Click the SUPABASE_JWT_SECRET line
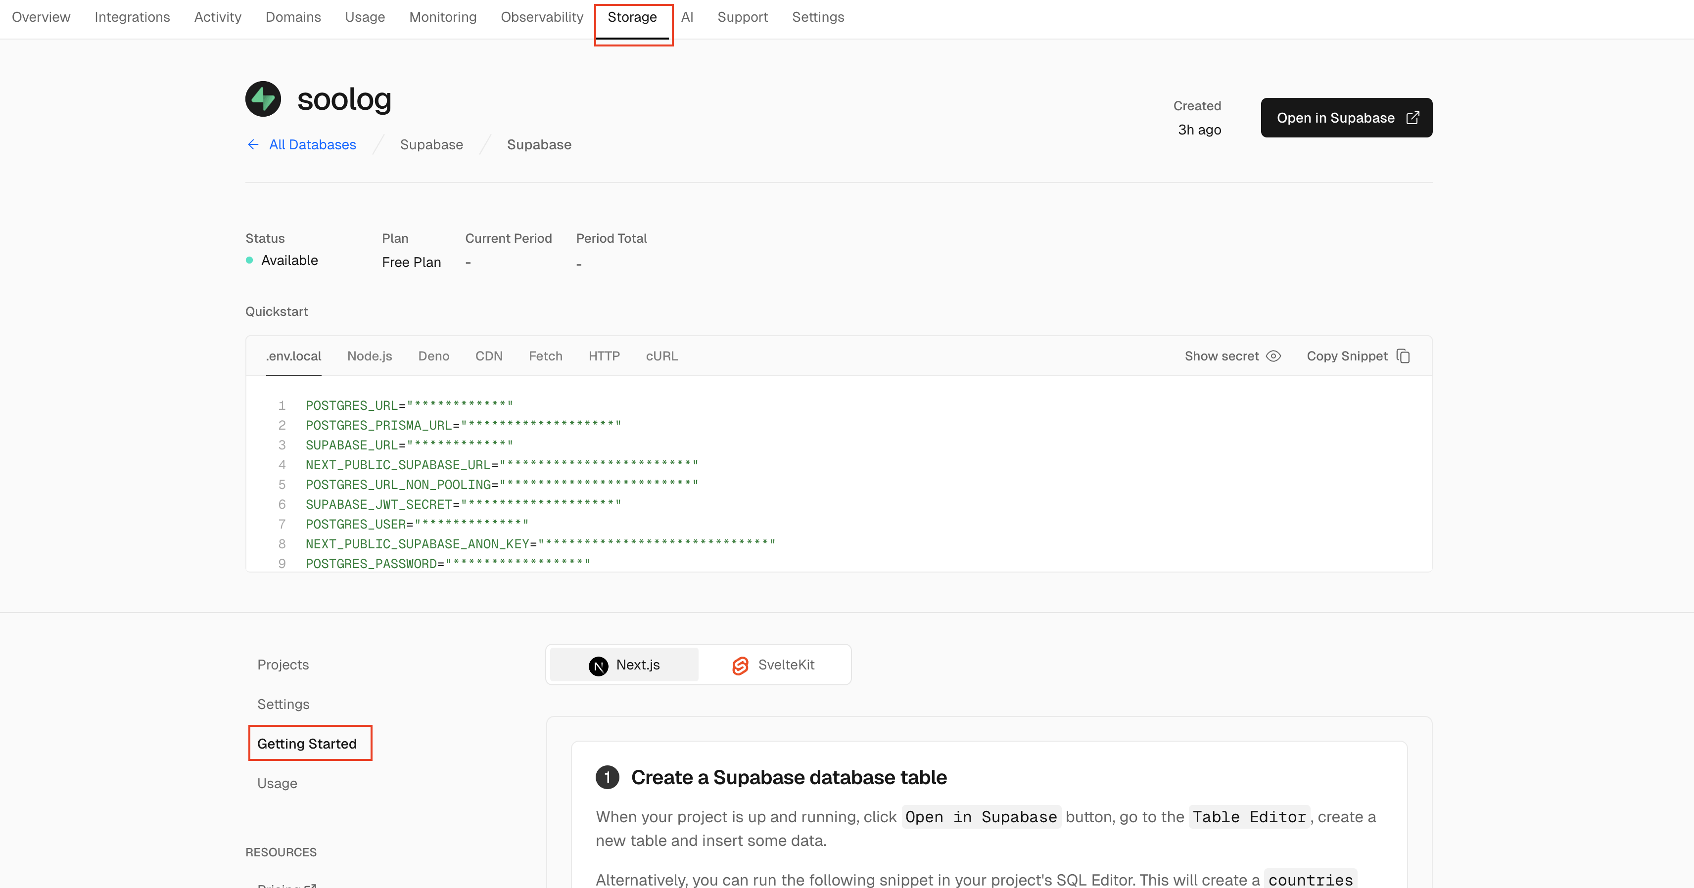 click(463, 504)
